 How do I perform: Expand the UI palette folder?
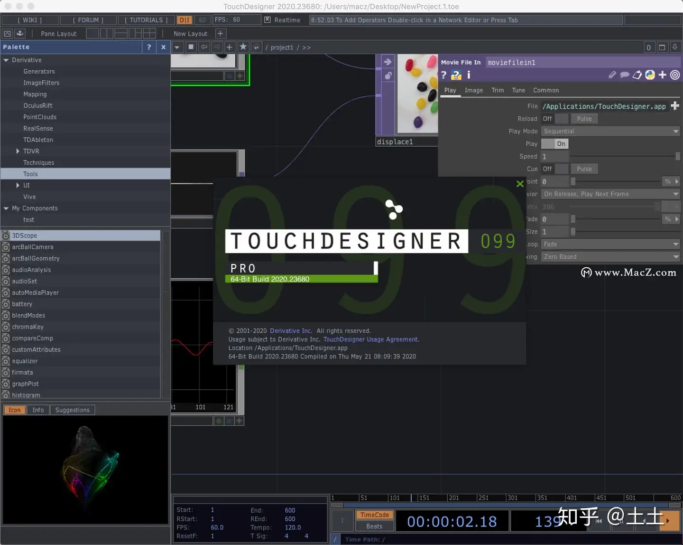18,185
